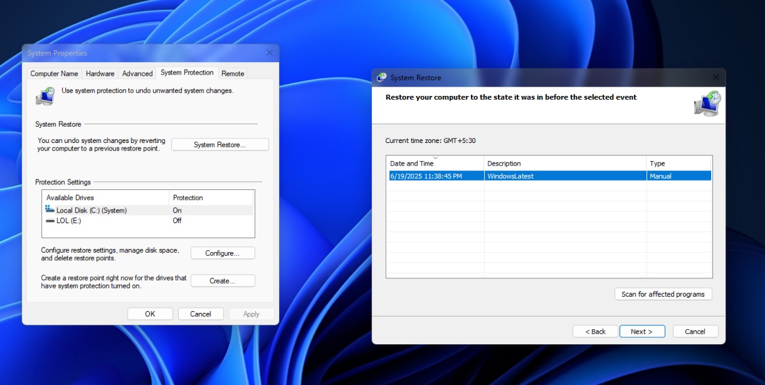This screenshot has height=385, width=765.
Task: Switch to the Computer Name tab
Action: (54, 73)
